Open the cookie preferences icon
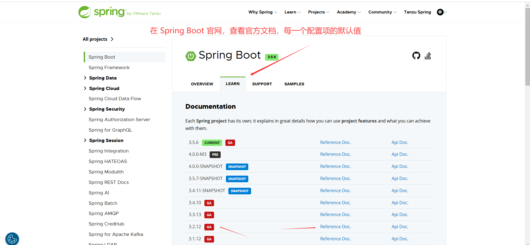 [x=12, y=239]
